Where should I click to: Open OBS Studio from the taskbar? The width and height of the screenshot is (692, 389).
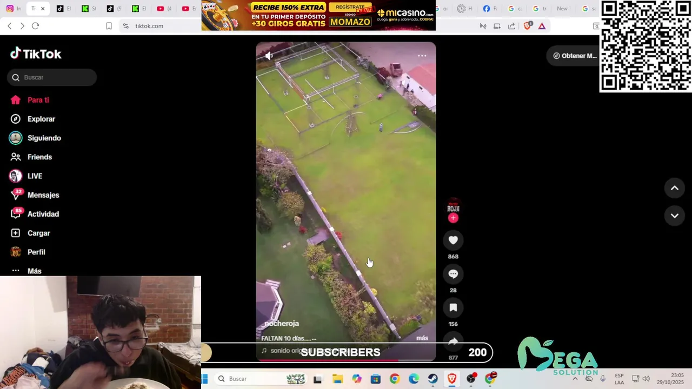pos(471,379)
